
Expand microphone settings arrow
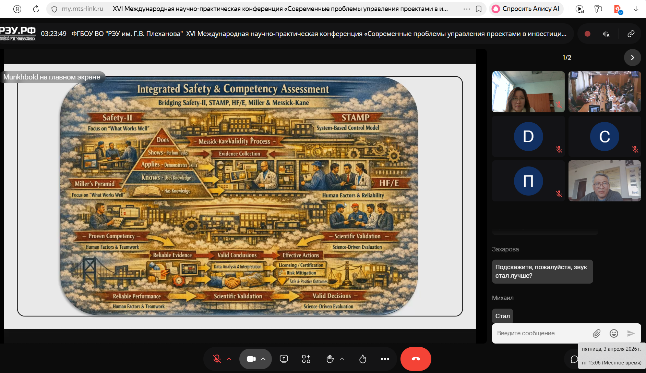point(229,359)
